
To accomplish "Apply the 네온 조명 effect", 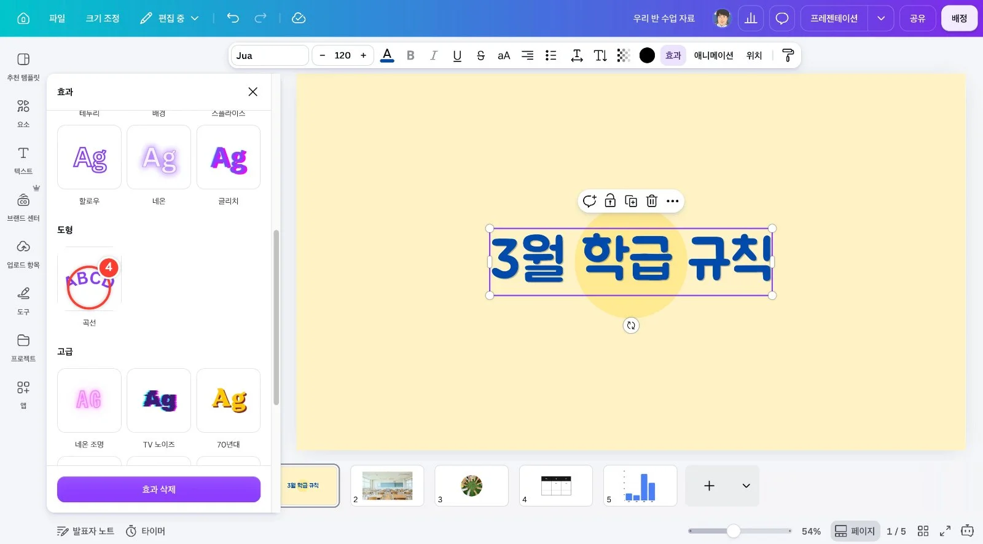I will [89, 400].
